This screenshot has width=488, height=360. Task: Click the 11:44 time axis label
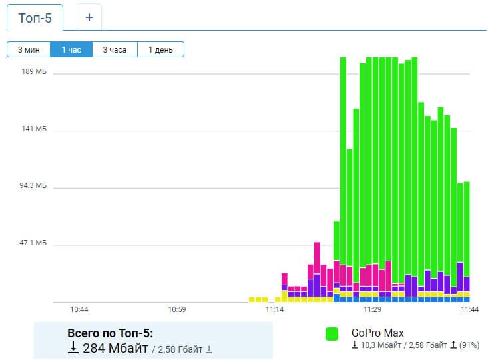point(469,309)
